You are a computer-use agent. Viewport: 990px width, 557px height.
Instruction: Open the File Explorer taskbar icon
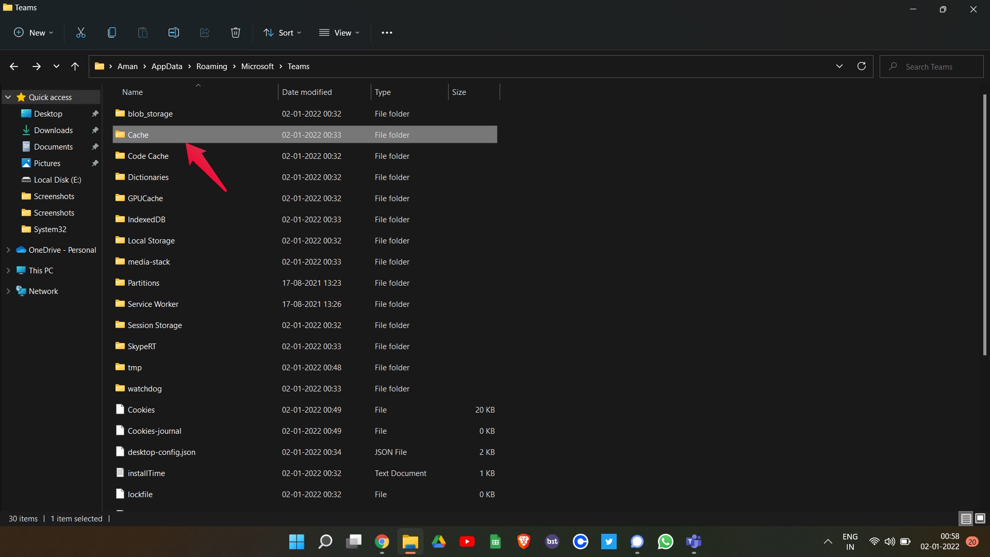point(410,542)
